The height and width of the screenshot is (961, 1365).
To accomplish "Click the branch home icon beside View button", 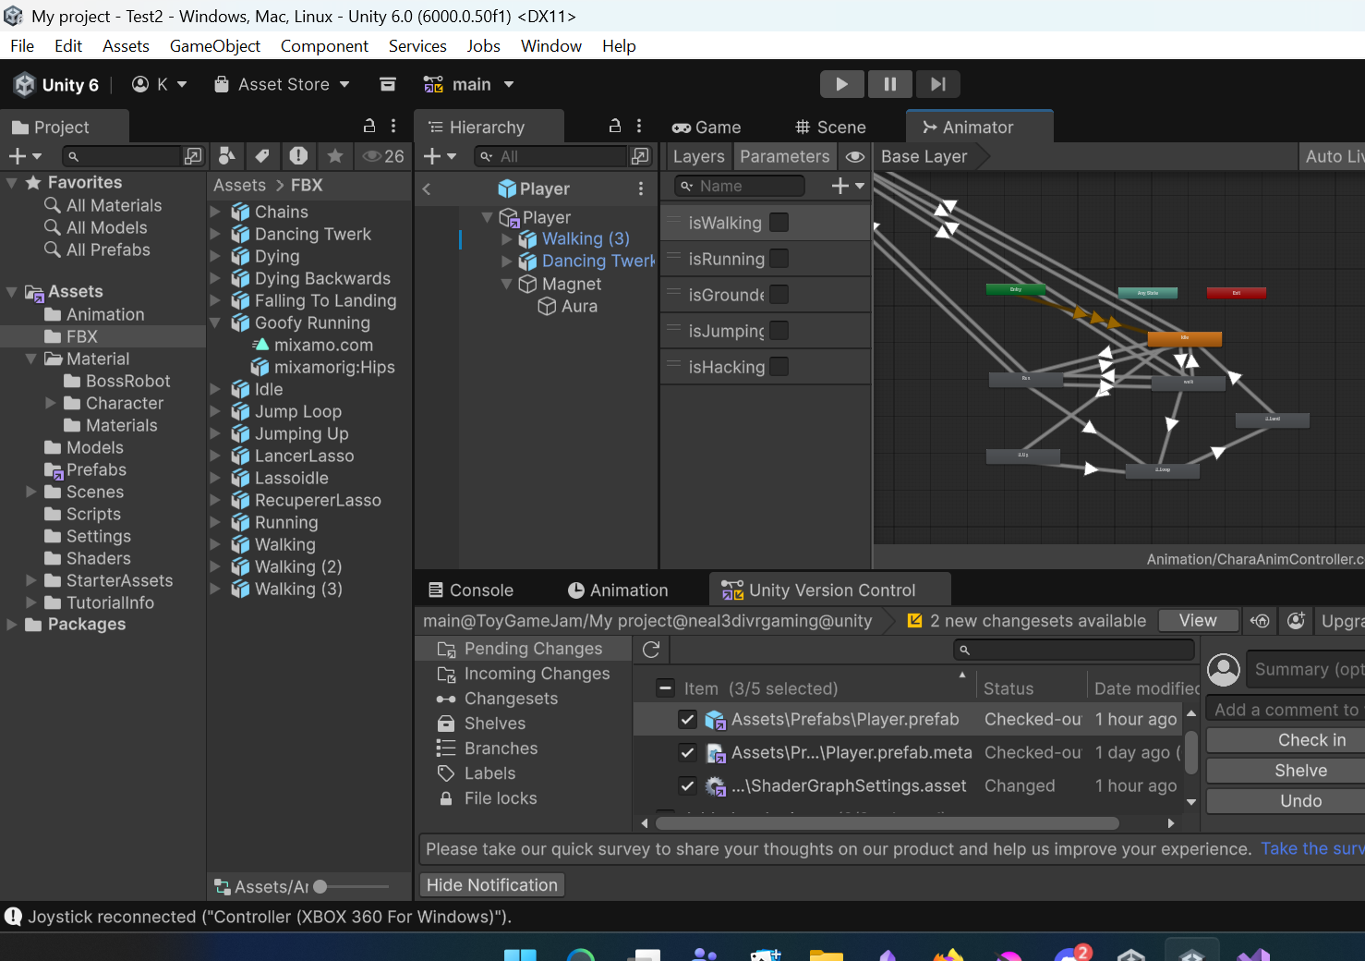I will [x=1260, y=621].
